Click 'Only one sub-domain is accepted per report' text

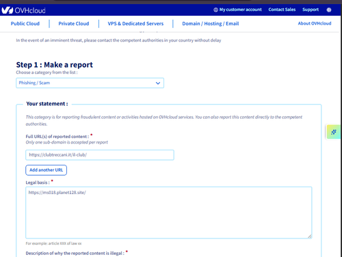(66, 142)
